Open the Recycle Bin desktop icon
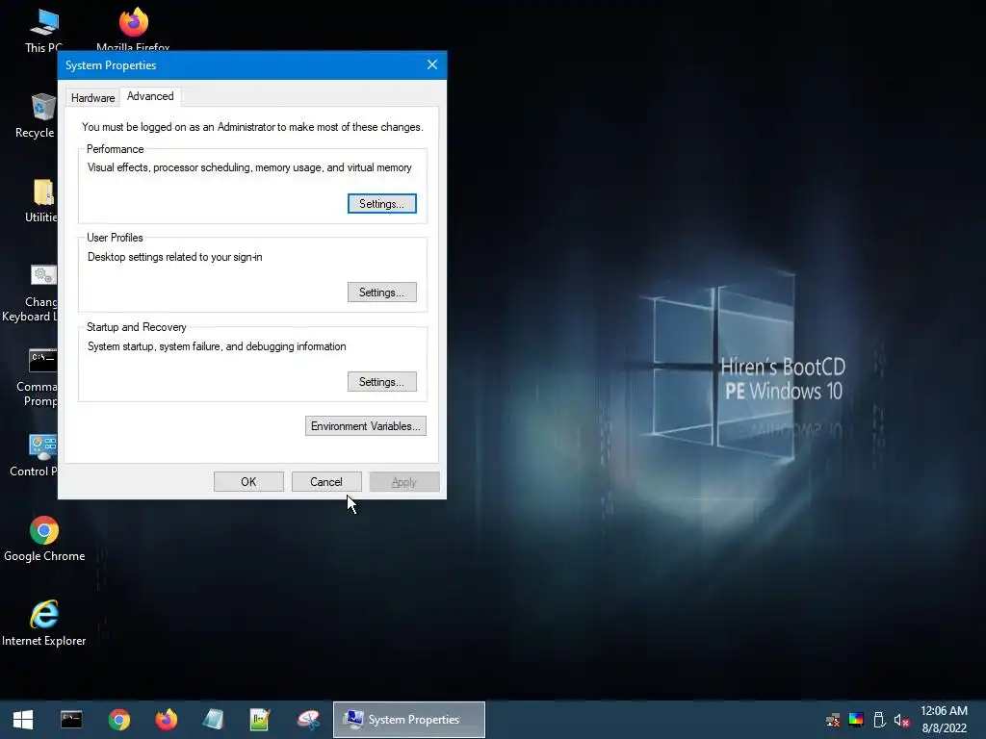Viewport: 986px width, 739px height. click(x=36, y=115)
